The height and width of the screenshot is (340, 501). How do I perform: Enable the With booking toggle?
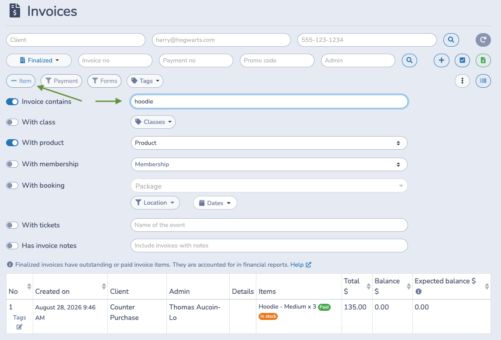[12, 185]
